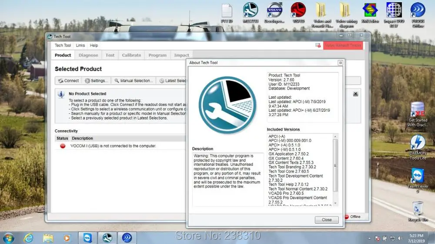Viewport: 435px width, 244px height.
Task: Open the Impact DVD desktop shortcut
Action: [x=394, y=15]
